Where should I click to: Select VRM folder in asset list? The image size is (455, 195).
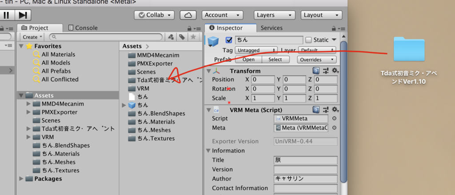[x=139, y=89]
